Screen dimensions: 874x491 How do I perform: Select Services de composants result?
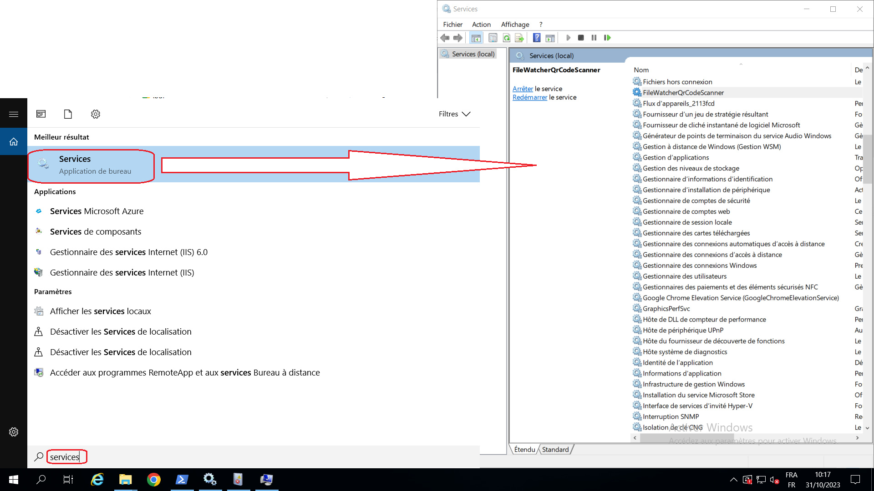96,232
